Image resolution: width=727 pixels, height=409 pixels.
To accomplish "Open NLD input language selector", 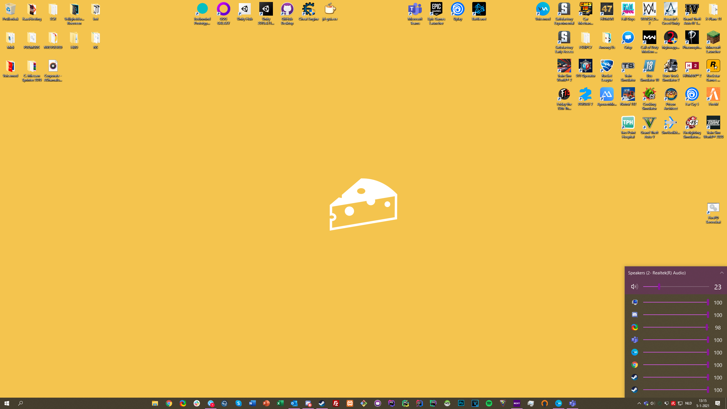I will click(688, 403).
